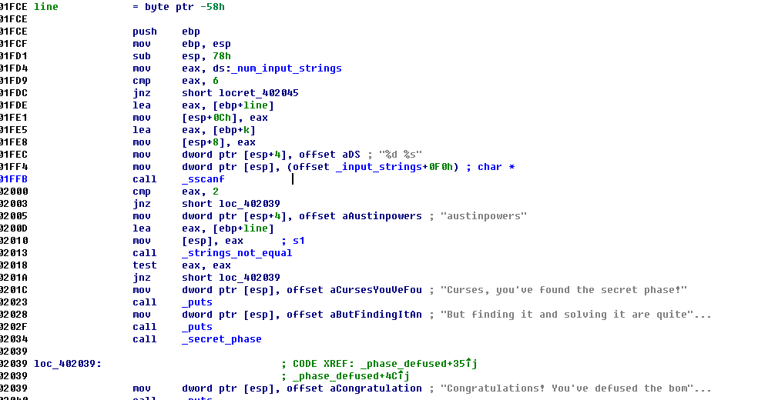Click the 'byte ptr -58h' definition
758x400 pixels.
(185, 7)
